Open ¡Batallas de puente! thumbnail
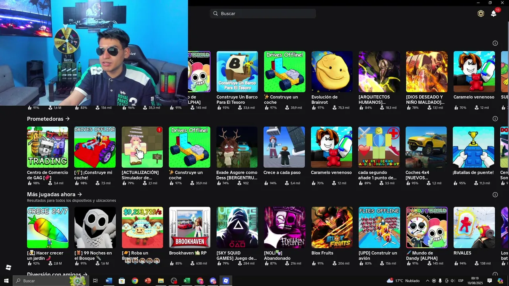 [x=474, y=147]
